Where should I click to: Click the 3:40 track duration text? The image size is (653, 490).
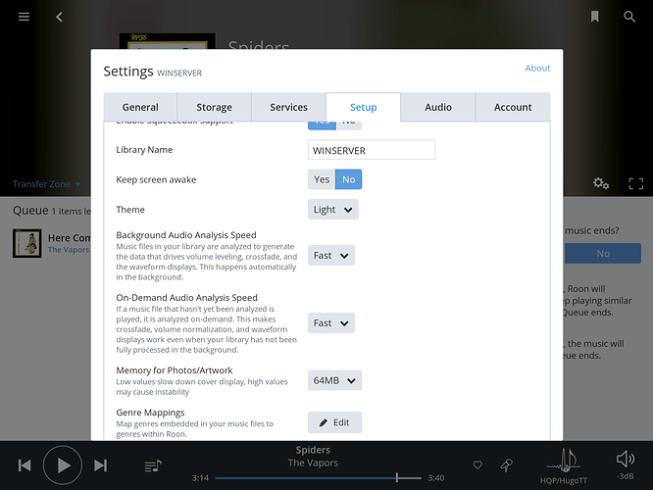point(436,478)
